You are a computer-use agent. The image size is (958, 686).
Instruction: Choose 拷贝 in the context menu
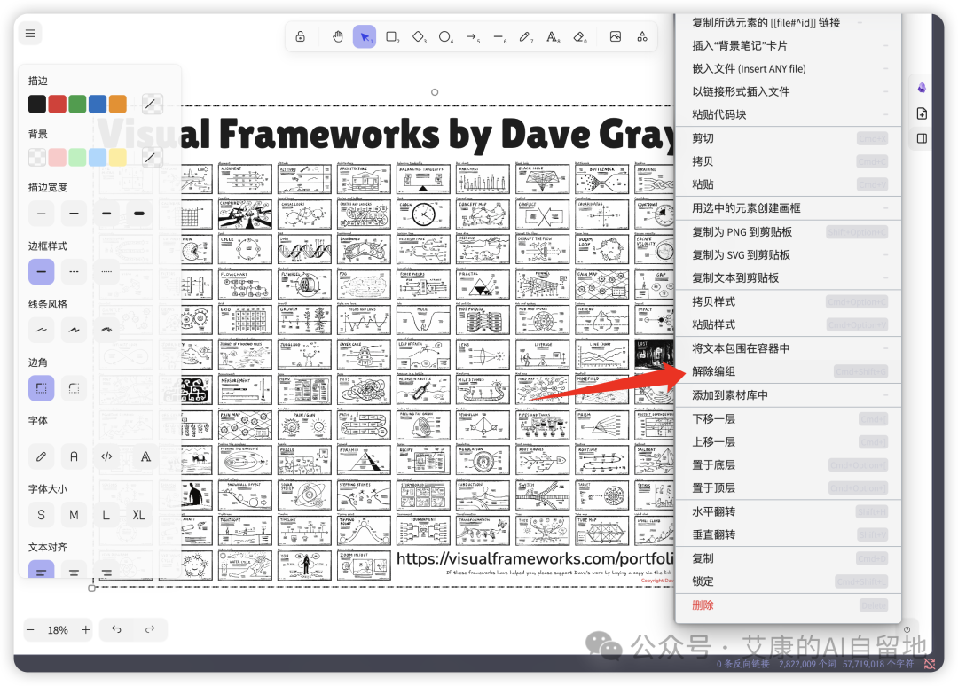[789, 161]
